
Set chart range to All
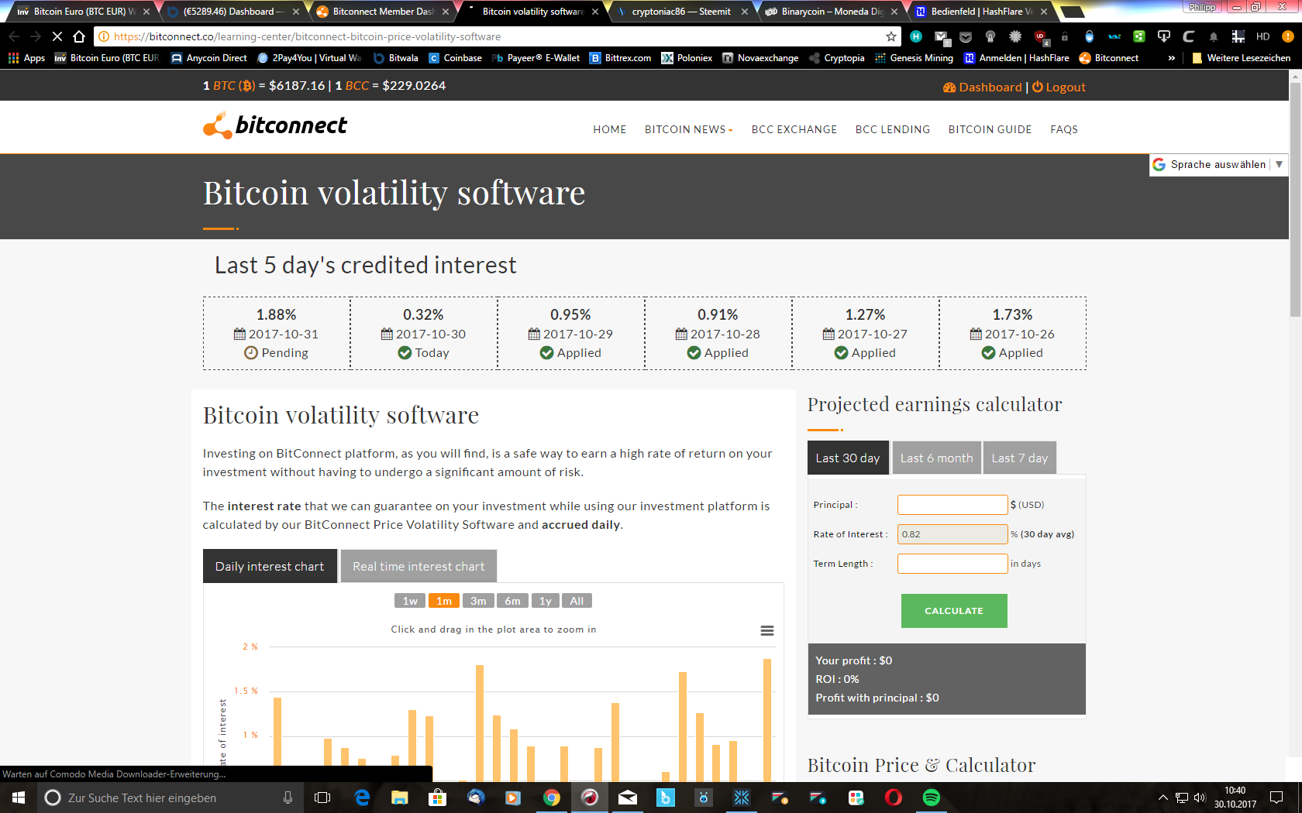(x=577, y=601)
